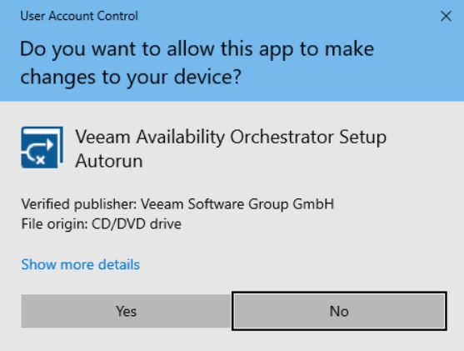Click the File origin label
The image size is (464, 351).
54,224
